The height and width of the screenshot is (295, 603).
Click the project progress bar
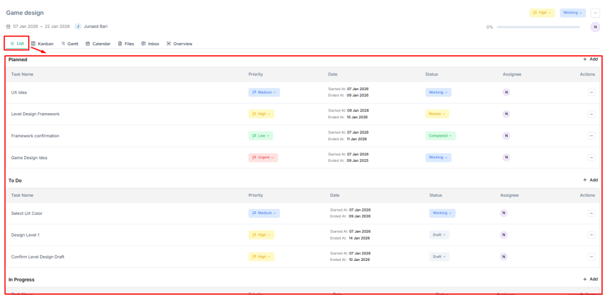click(541, 27)
